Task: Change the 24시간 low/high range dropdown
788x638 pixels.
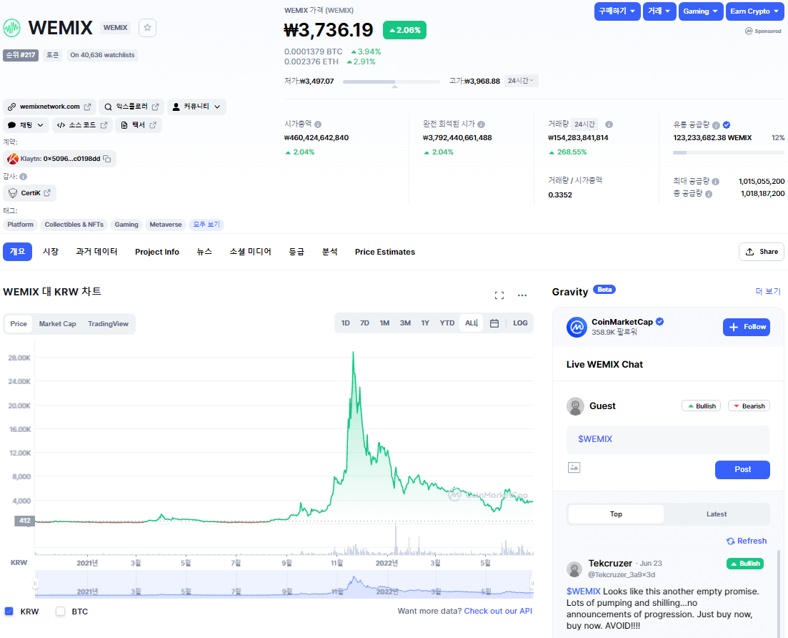Action: tap(521, 81)
